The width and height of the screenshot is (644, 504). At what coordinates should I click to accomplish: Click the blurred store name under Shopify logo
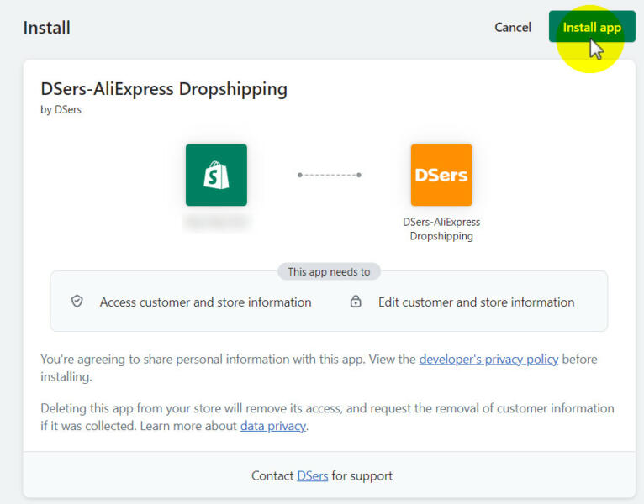click(x=216, y=222)
